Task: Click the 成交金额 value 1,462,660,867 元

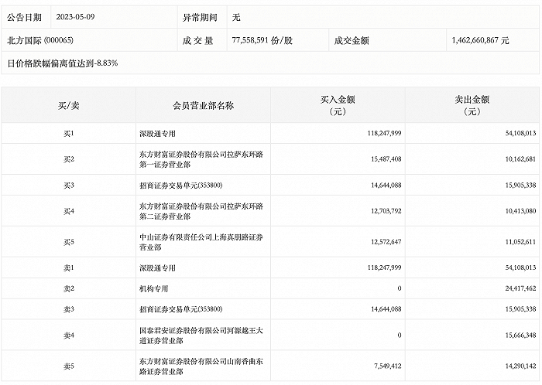Action: coord(480,39)
